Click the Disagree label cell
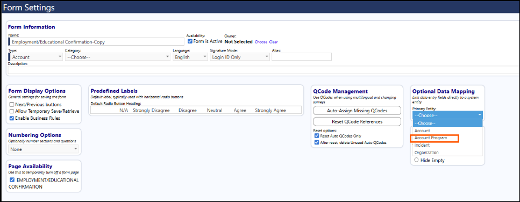This screenshot has height=202, width=520. [x=187, y=110]
